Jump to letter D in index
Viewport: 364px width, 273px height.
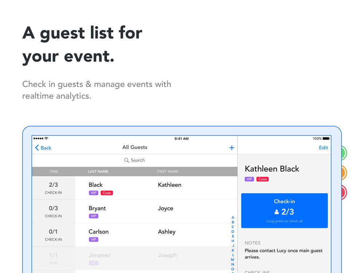click(x=233, y=232)
